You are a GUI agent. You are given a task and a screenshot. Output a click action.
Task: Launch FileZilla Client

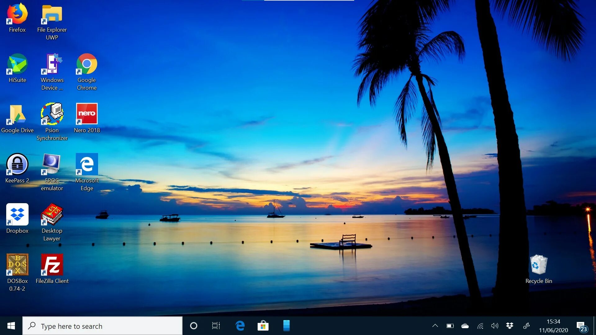point(52,268)
